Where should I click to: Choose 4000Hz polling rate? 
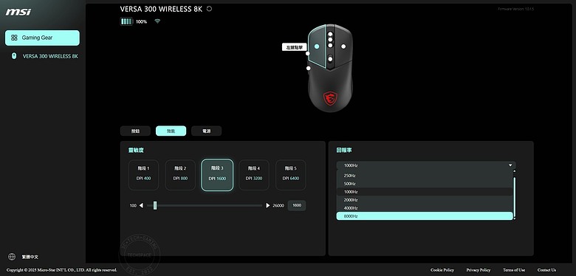pos(425,208)
